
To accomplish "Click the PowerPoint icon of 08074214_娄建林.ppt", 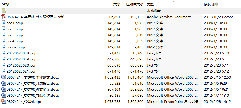I will pyautogui.click(x=4, y=102).
